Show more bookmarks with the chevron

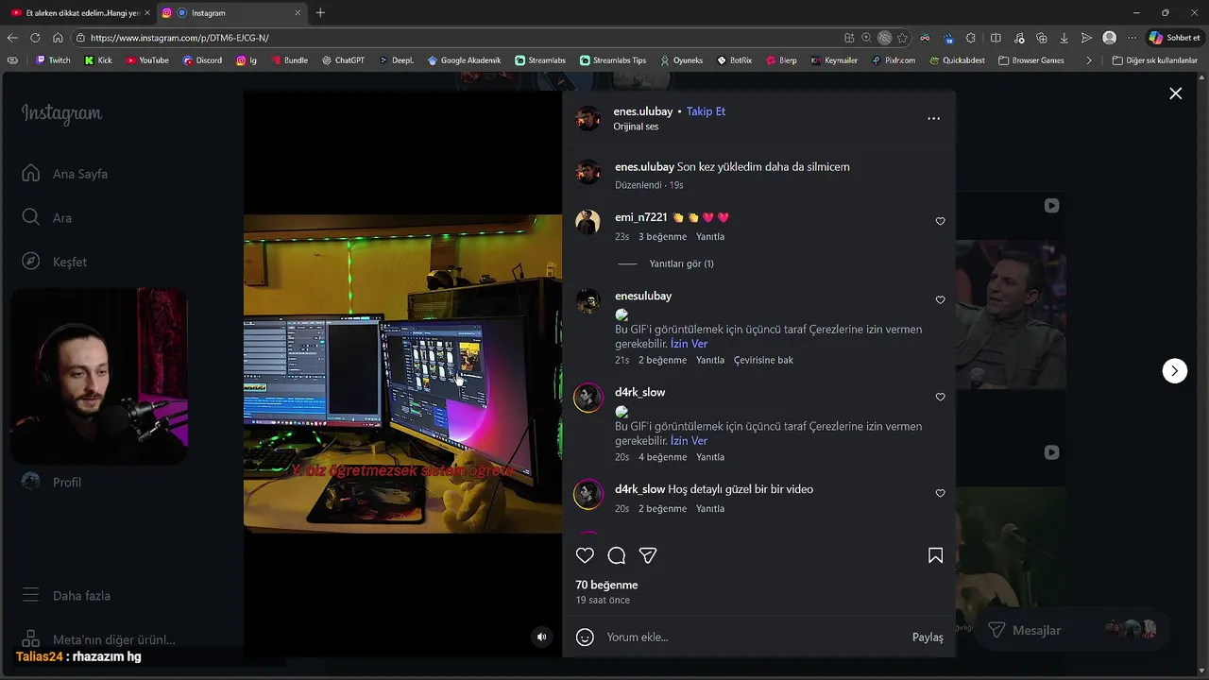[x=1089, y=60]
